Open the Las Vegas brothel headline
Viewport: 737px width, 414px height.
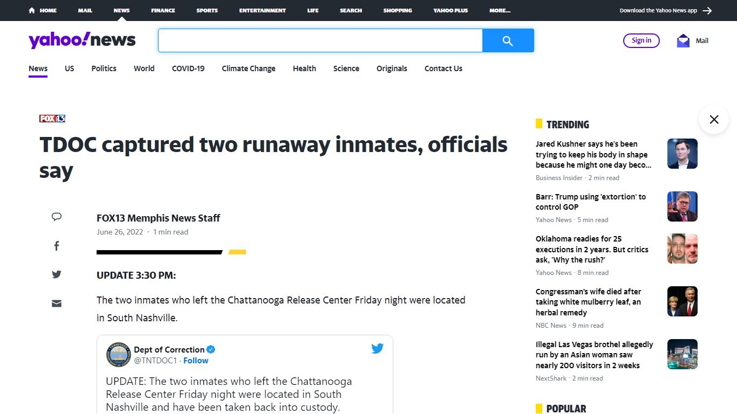pos(595,355)
